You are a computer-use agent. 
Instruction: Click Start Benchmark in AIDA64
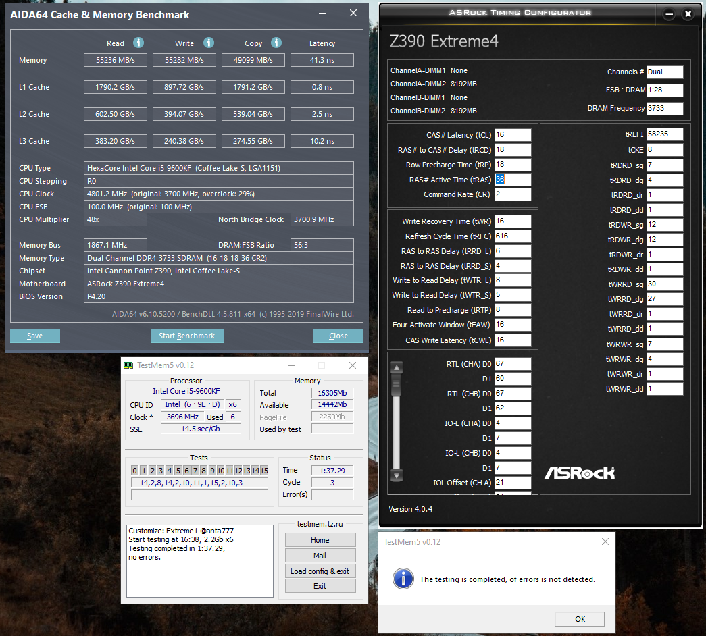[187, 336]
